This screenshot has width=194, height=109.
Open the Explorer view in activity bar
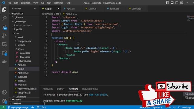4,9
